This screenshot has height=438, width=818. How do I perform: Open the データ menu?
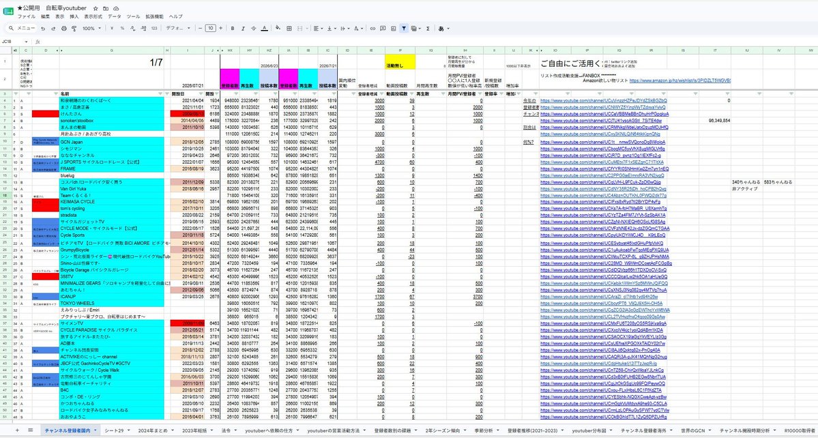point(114,16)
